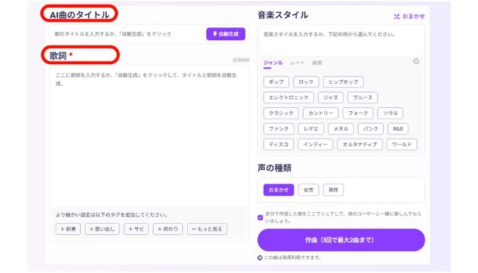Add the ＋サビ chorus tag
The image size is (478, 273).
136,229
